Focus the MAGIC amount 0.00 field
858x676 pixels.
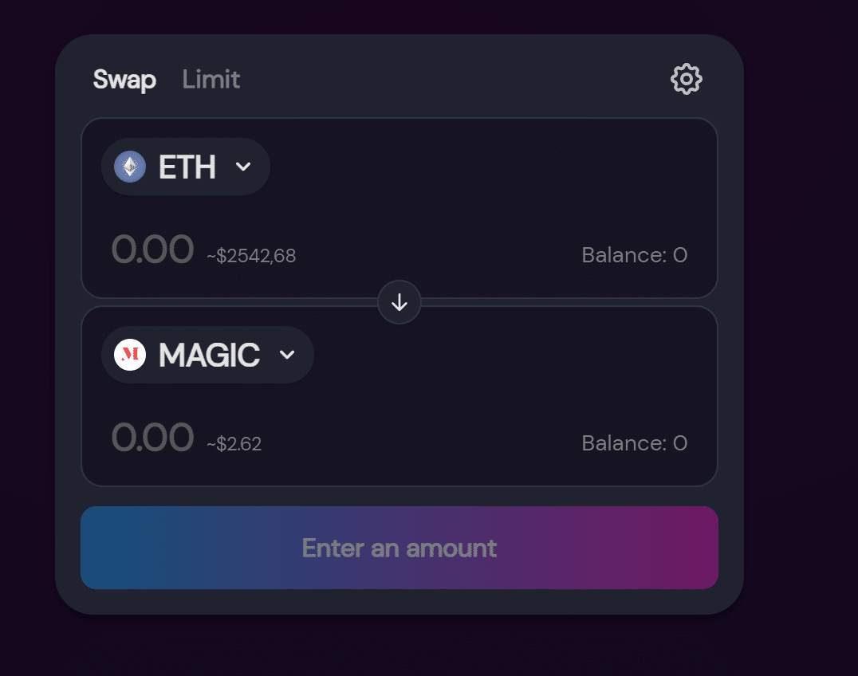152,438
